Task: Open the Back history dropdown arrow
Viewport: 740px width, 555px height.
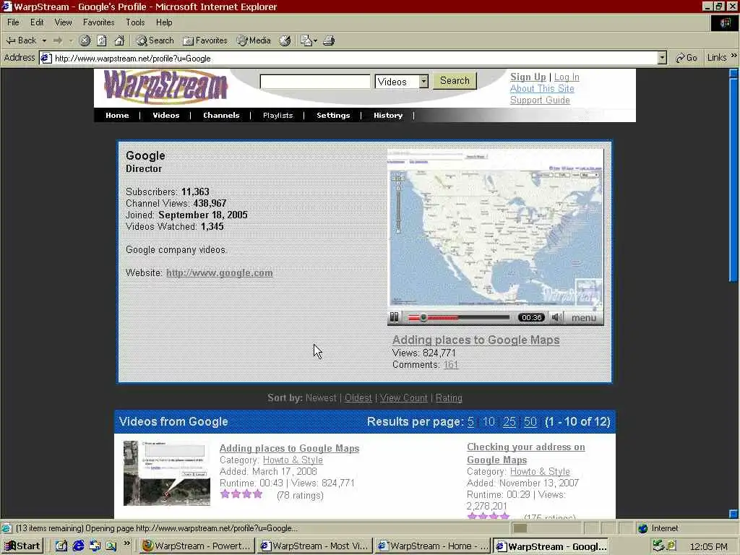Action: [44, 40]
